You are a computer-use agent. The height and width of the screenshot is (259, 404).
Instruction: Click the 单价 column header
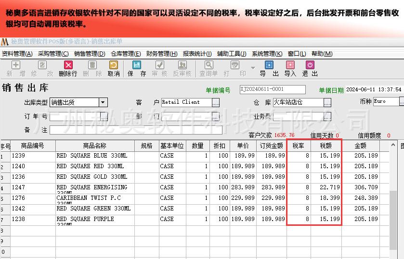click(243, 146)
